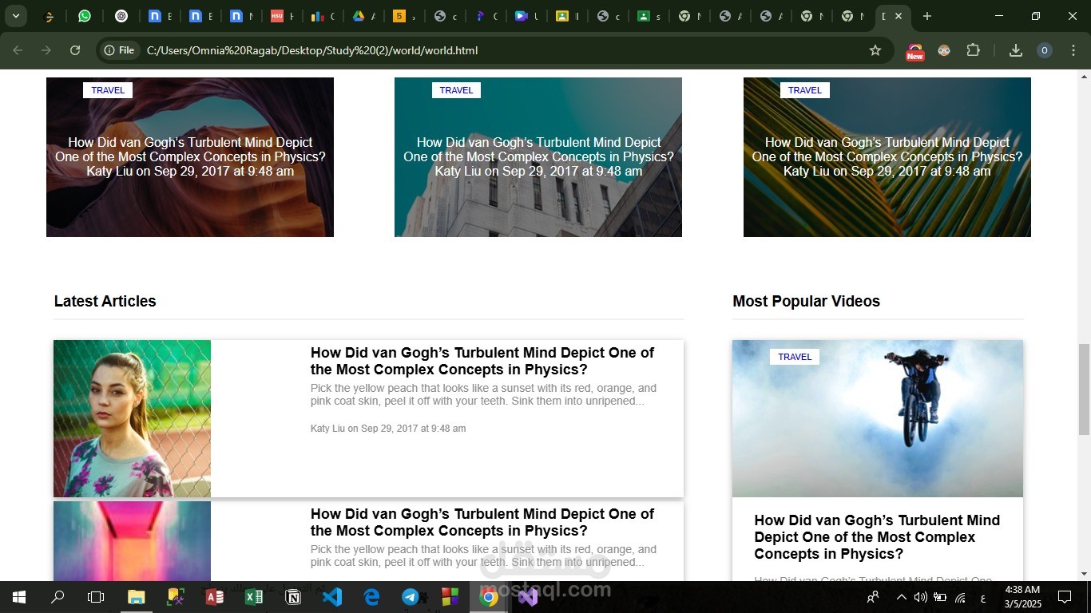Open the first Latest Articles headline
The height and width of the screenshot is (613, 1091).
[x=482, y=361]
